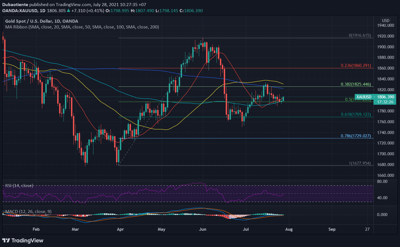Click Feb on the time axis
The image size is (400, 247).
(x=36, y=229)
